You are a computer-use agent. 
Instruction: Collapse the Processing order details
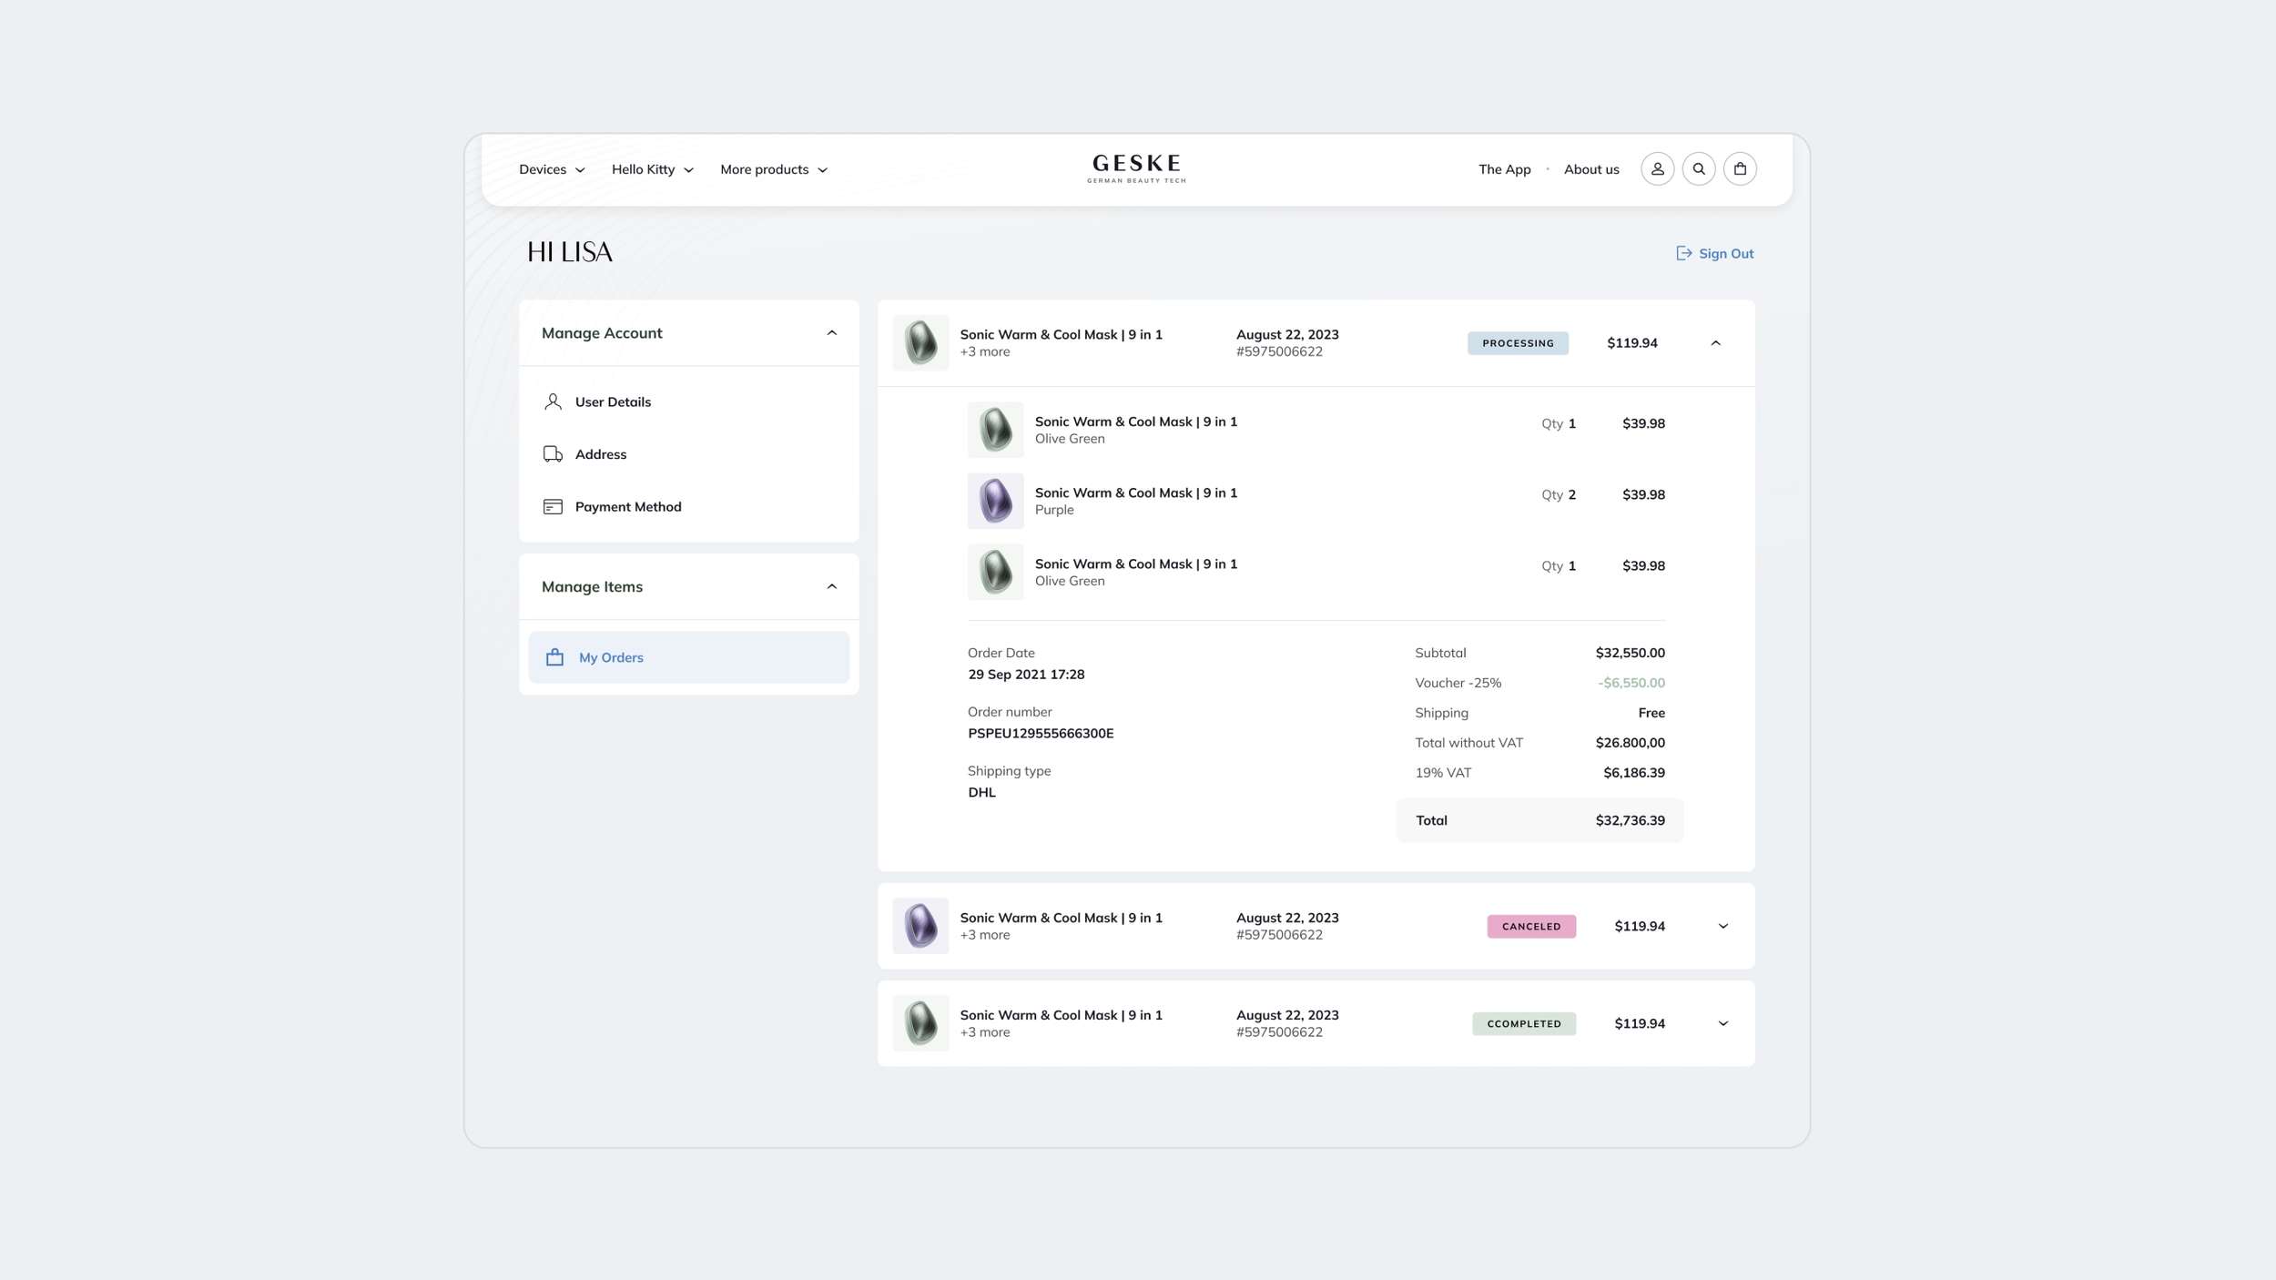[1715, 343]
